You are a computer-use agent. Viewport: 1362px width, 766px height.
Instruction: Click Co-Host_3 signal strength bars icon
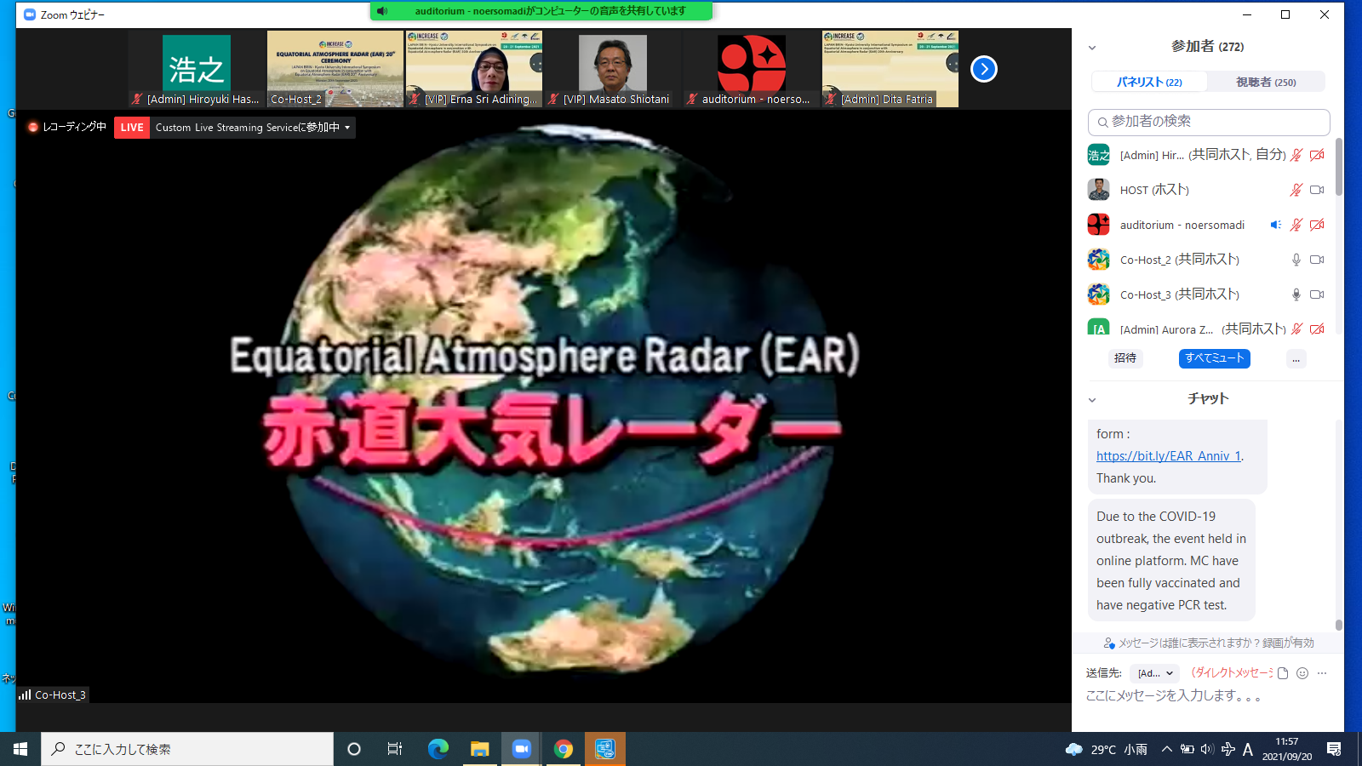pyautogui.click(x=25, y=695)
